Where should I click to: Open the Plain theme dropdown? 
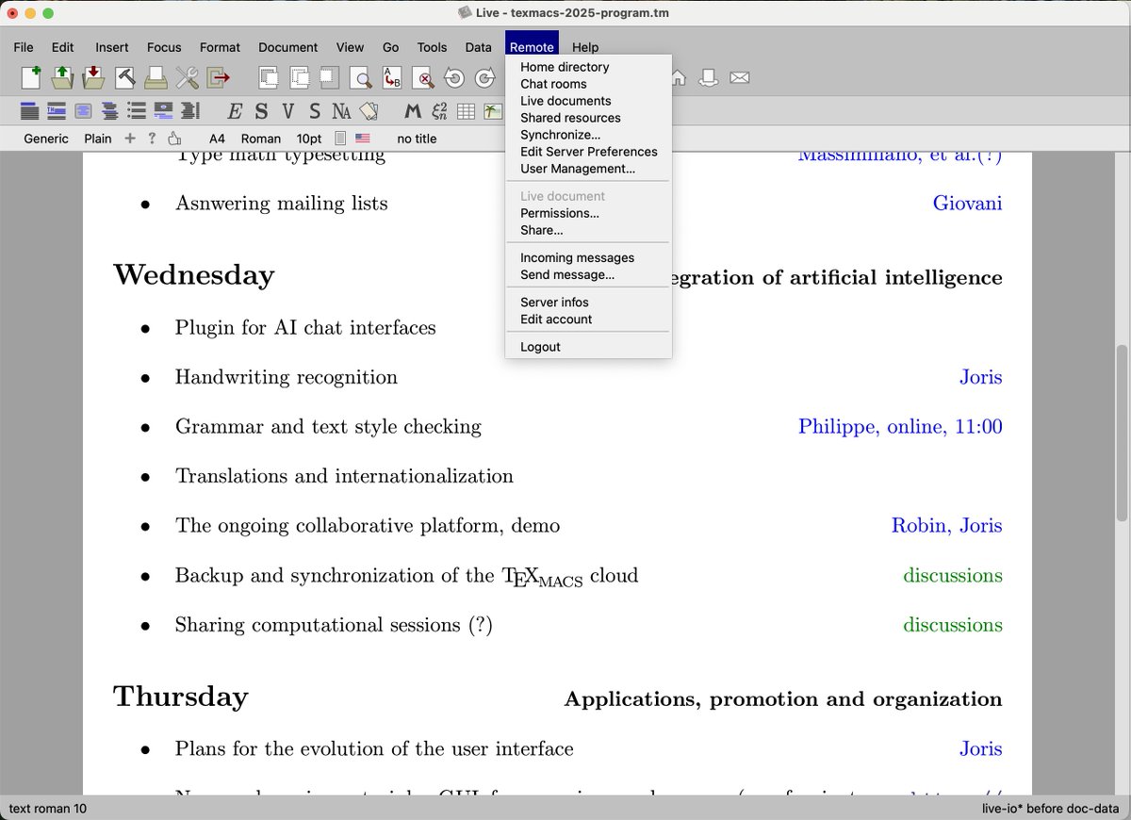pos(98,139)
